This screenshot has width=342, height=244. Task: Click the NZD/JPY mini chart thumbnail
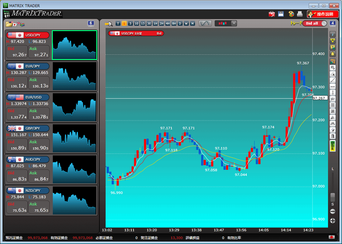(74, 200)
